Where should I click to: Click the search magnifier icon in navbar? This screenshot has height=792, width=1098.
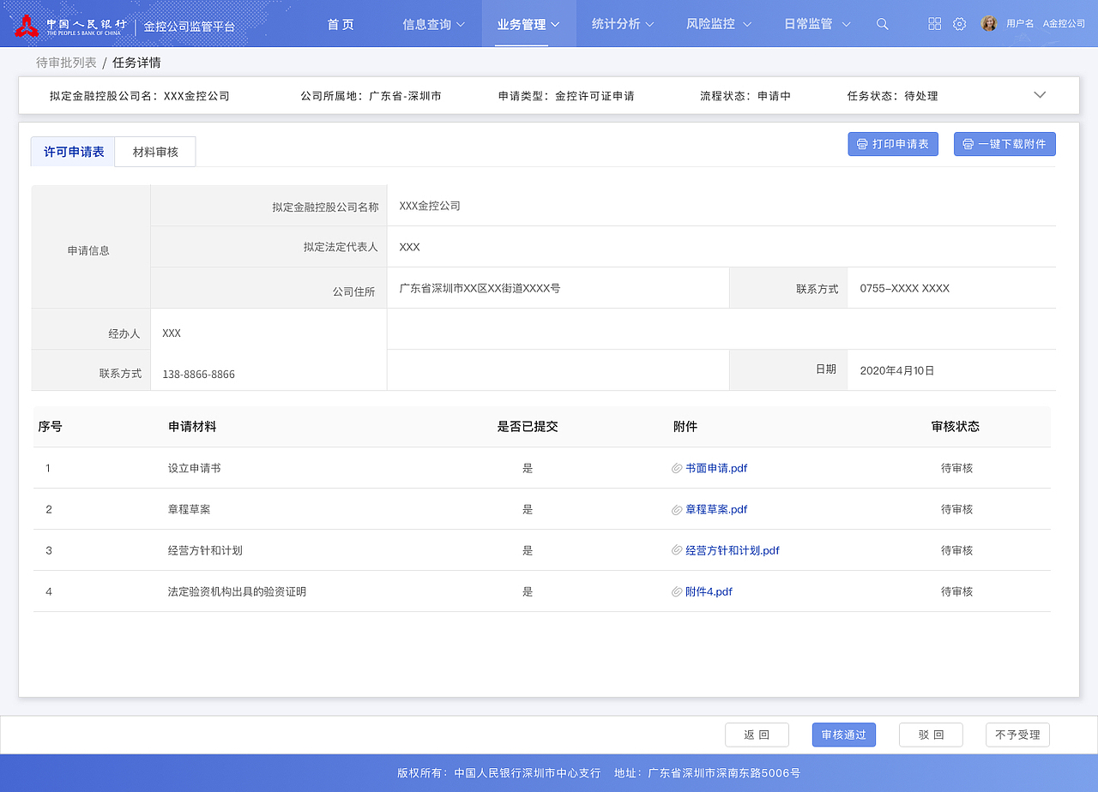tap(882, 24)
